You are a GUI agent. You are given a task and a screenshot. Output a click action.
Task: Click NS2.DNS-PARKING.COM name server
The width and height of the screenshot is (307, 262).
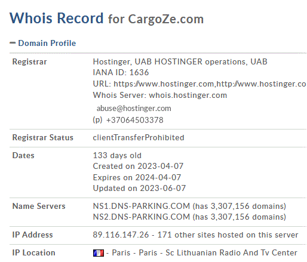pyautogui.click(x=142, y=217)
